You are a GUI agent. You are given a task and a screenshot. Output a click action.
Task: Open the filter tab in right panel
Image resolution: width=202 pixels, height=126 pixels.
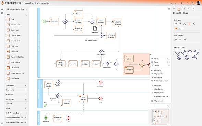tap(189, 8)
